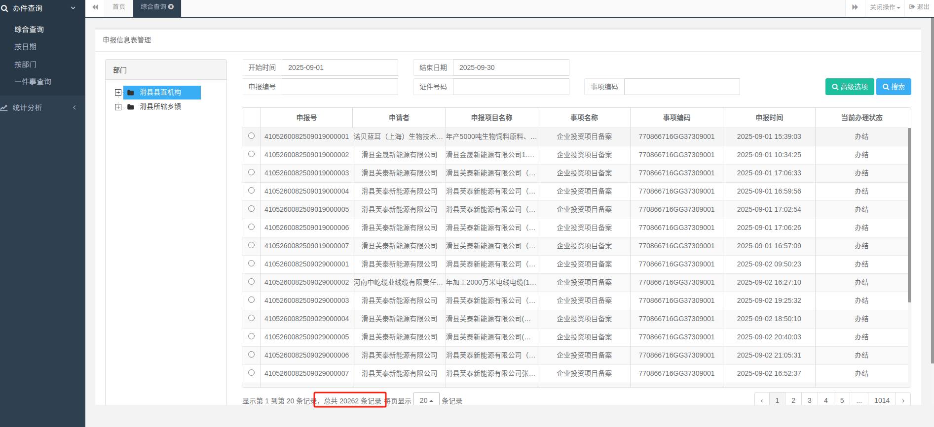
Task: Select radio for record 410526008250902900002
Action: pyautogui.click(x=251, y=282)
